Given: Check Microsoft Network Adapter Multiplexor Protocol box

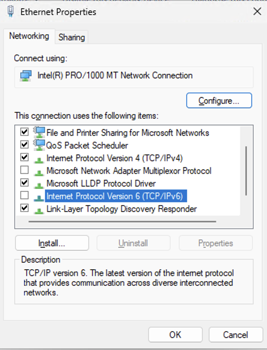Looking at the screenshot, I should (x=24, y=170).
